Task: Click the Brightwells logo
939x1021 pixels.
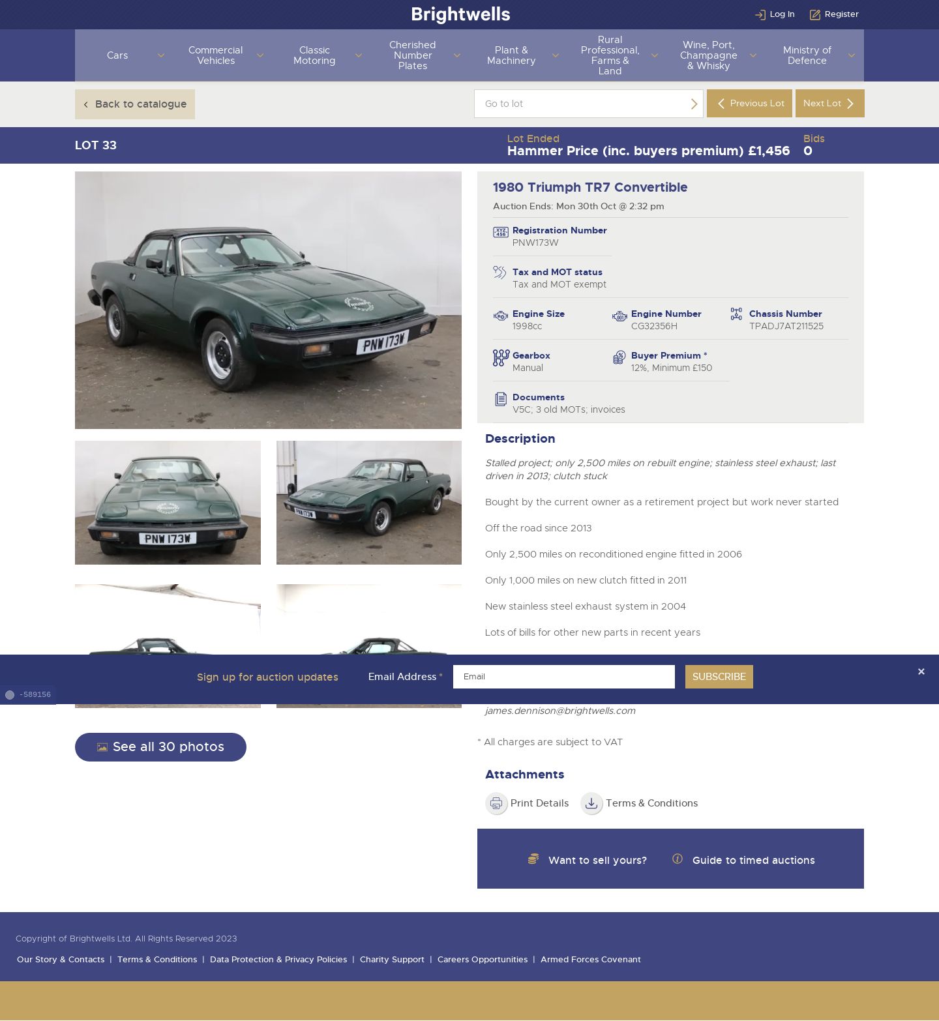Action: (x=460, y=14)
